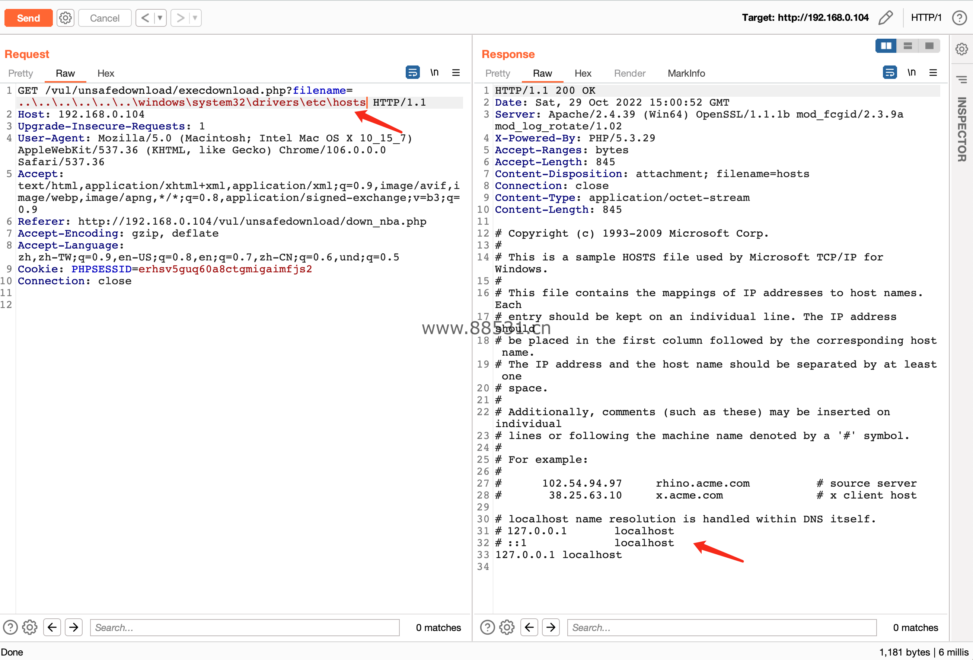The width and height of the screenshot is (973, 660).
Task: Open the Inspector panel settings gear
Action: pyautogui.click(x=961, y=49)
